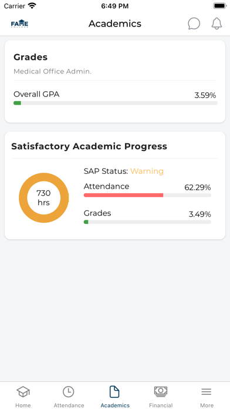Open the More hamburger menu icon
The height and width of the screenshot is (409, 230).
coord(207,391)
